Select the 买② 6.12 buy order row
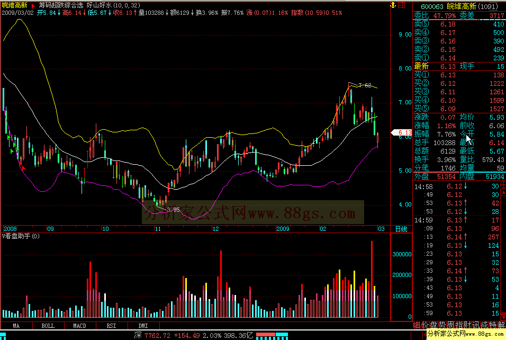This screenshot has width=506, height=340. [459, 83]
